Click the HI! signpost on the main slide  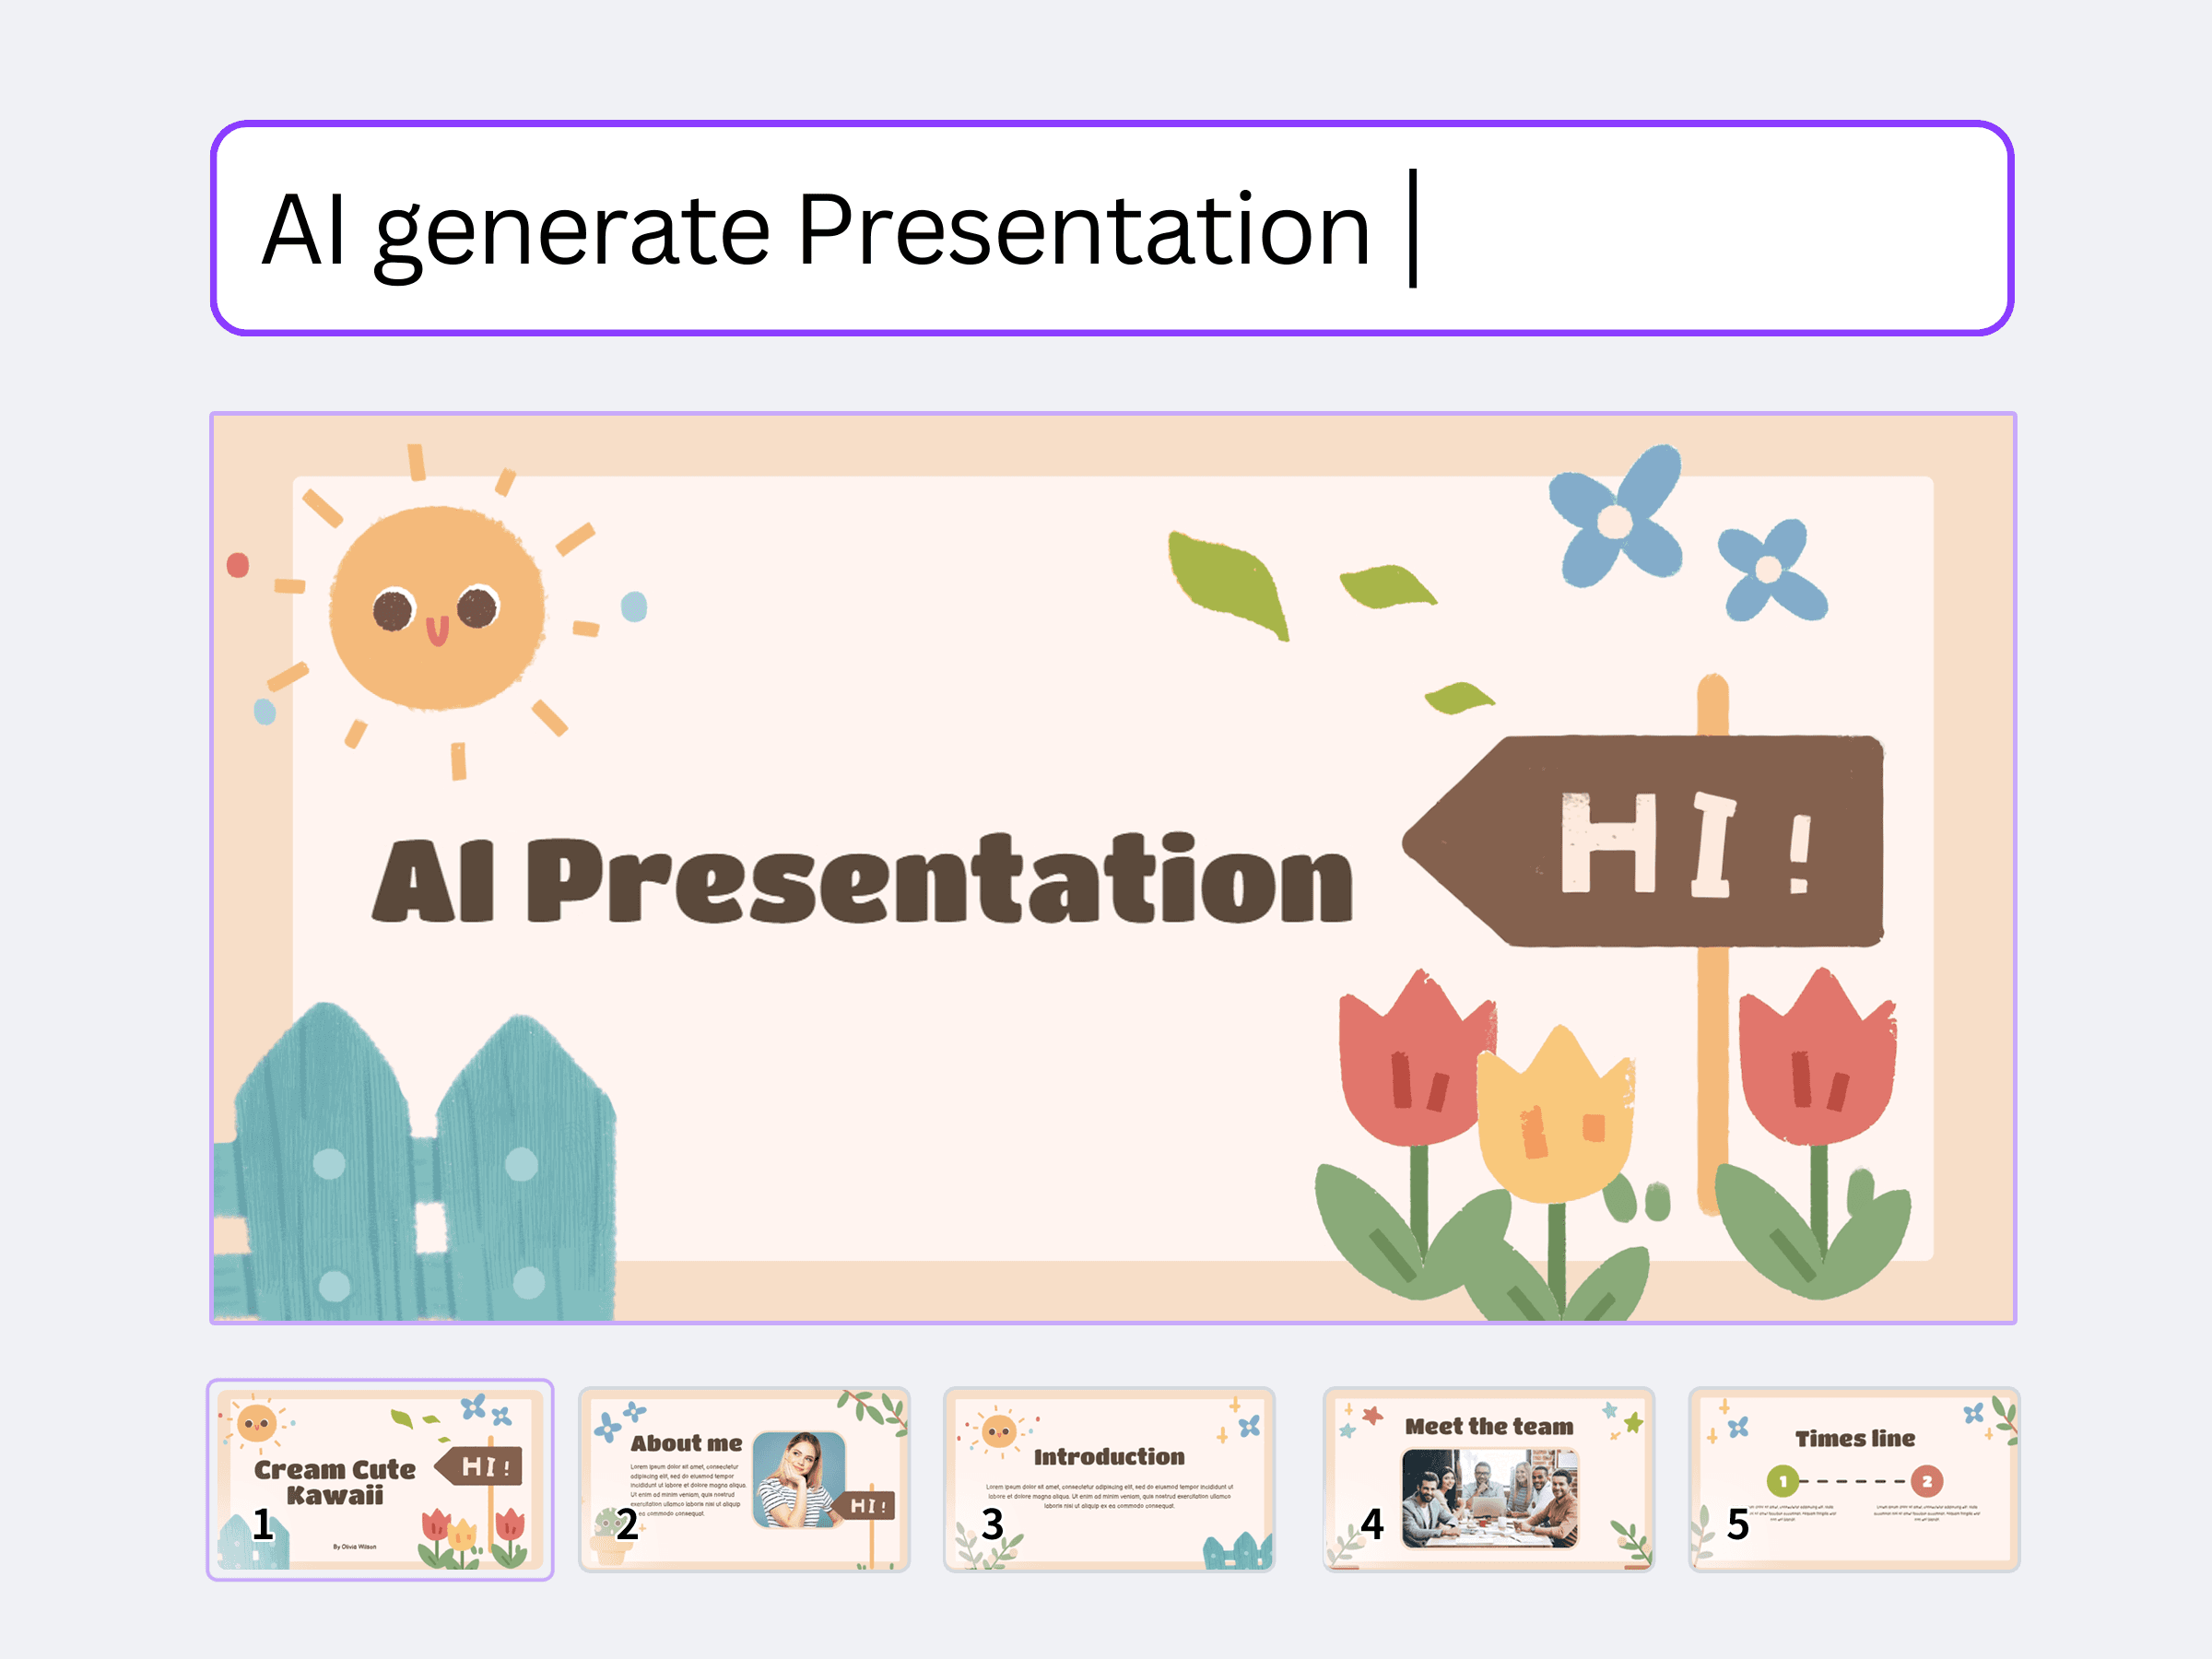(1643, 842)
